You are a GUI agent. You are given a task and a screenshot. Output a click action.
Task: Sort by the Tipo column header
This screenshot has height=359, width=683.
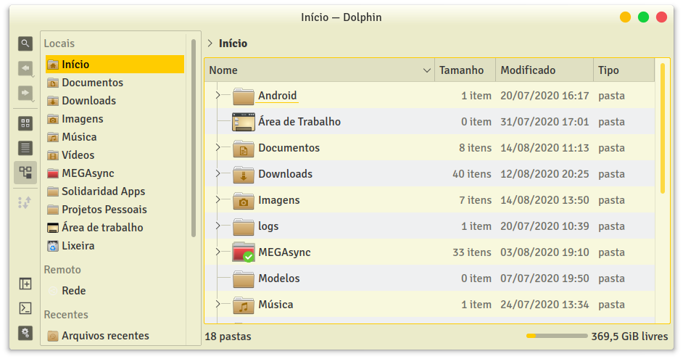tap(624, 70)
